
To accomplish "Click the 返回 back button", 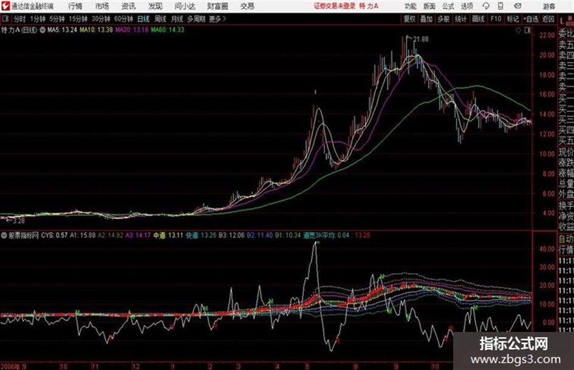I will (548, 19).
